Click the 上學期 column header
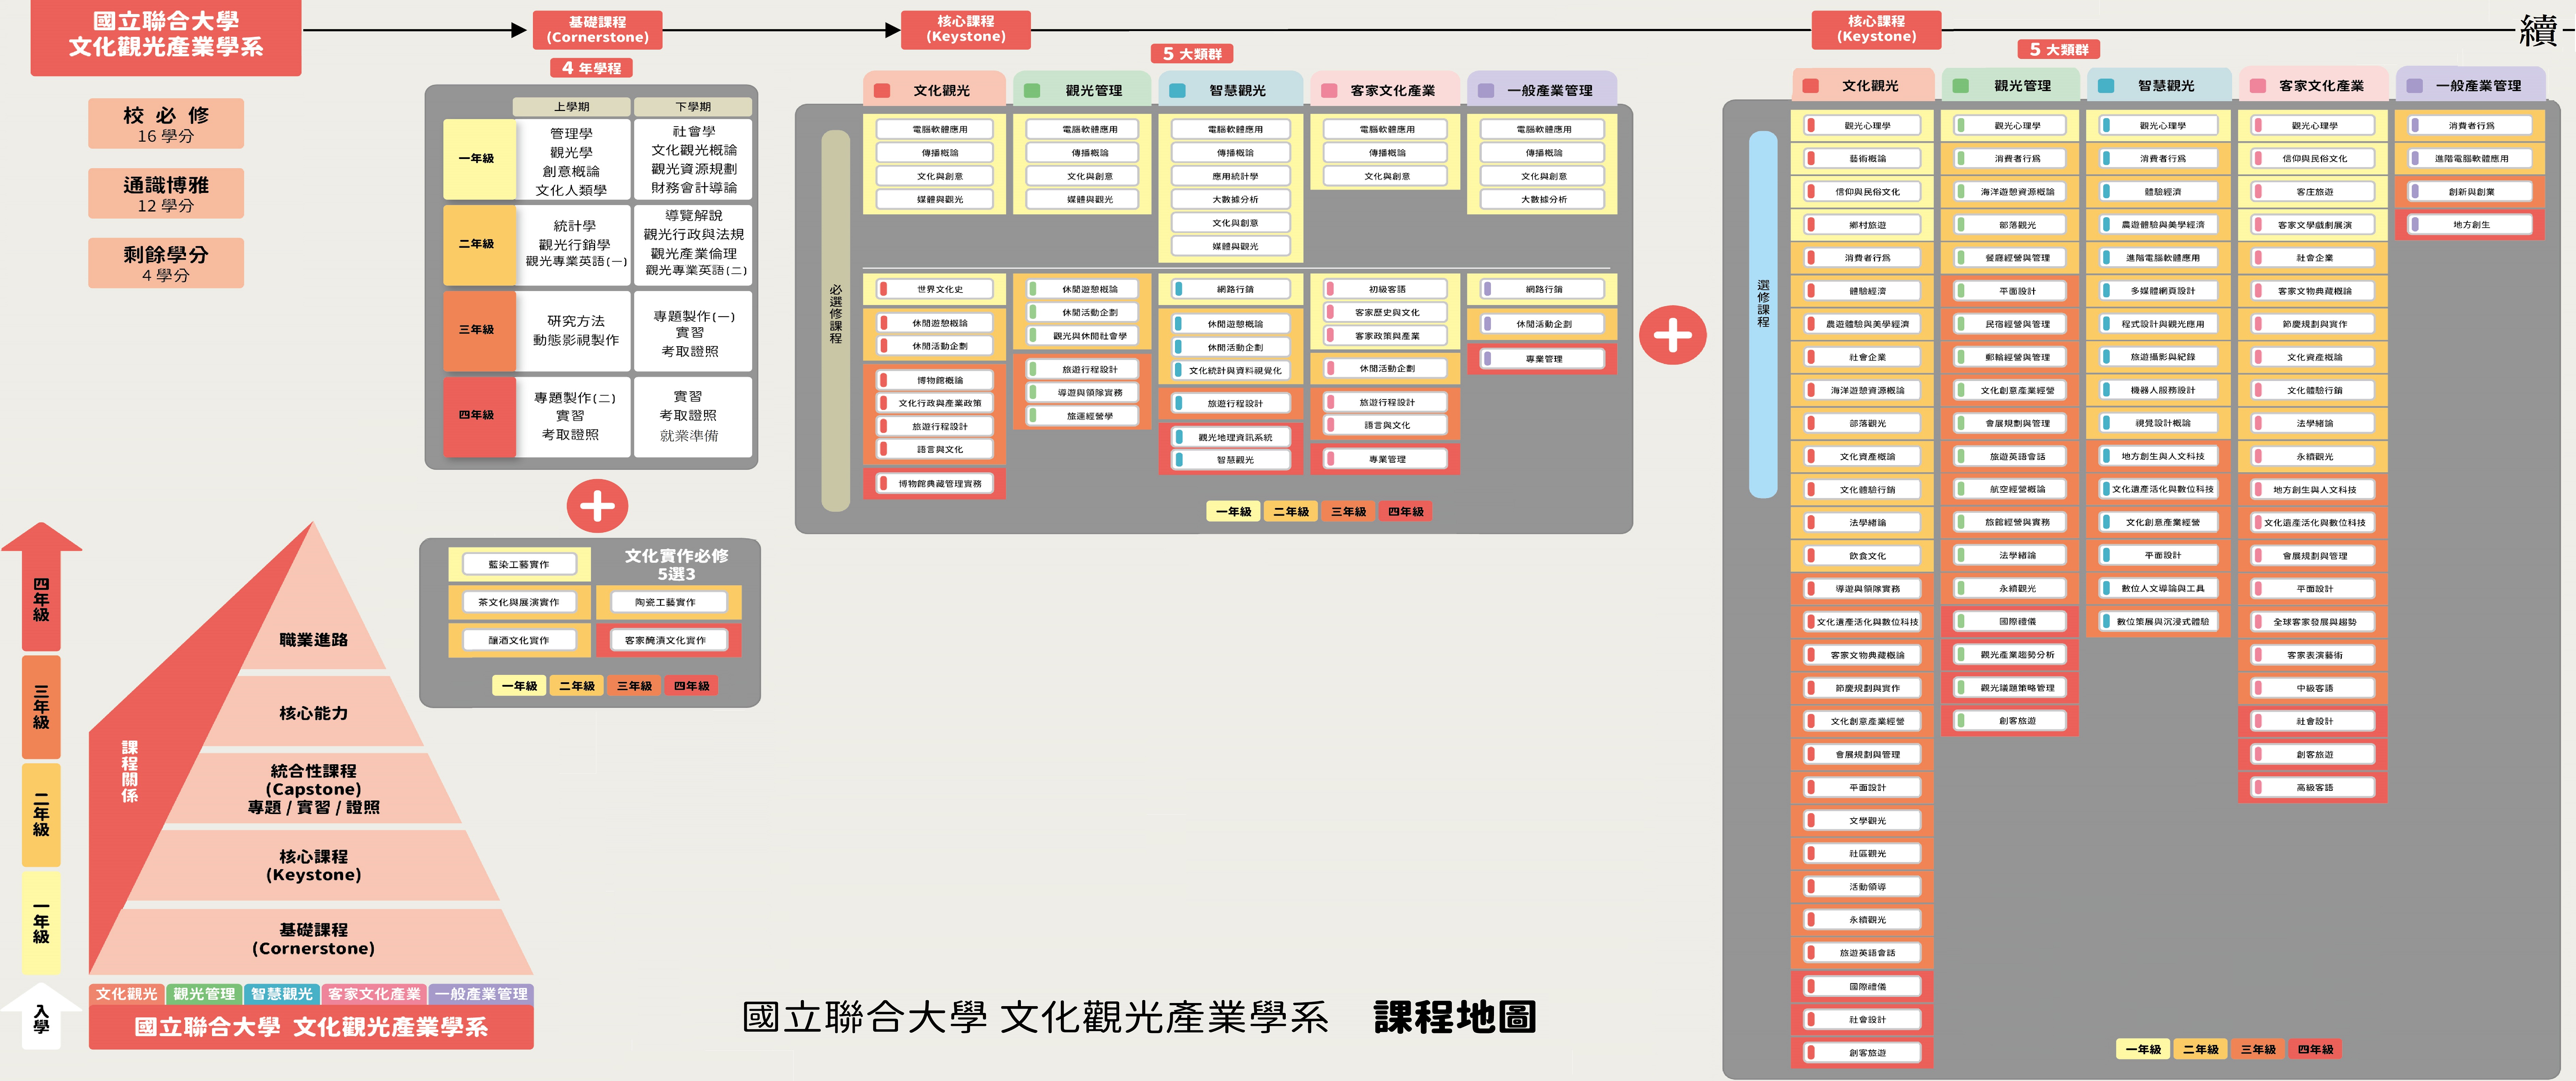Viewport: 2576px width, 1081px height. (572, 107)
